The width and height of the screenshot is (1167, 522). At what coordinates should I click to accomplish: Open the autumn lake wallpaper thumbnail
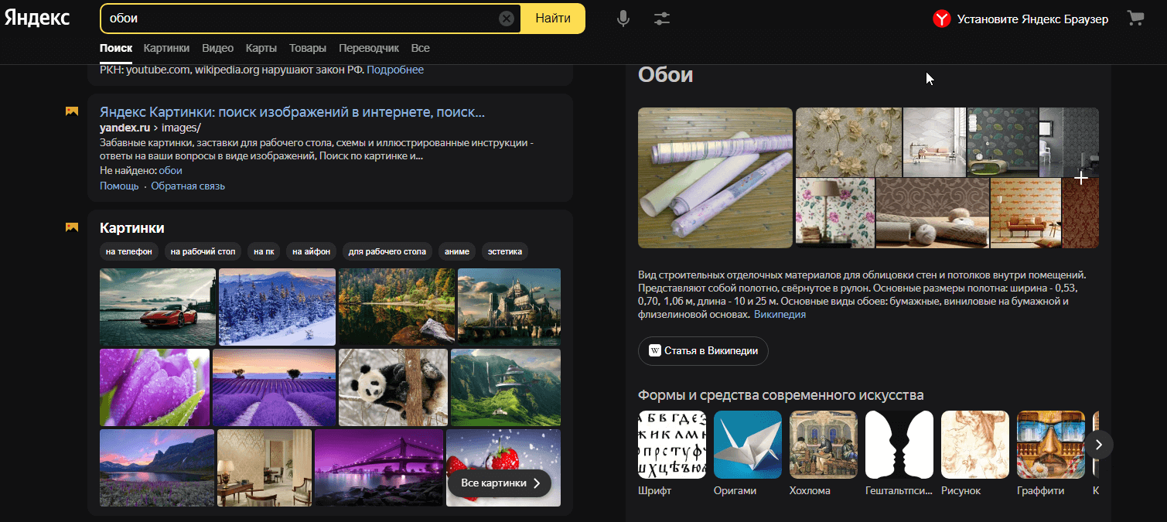pos(397,307)
